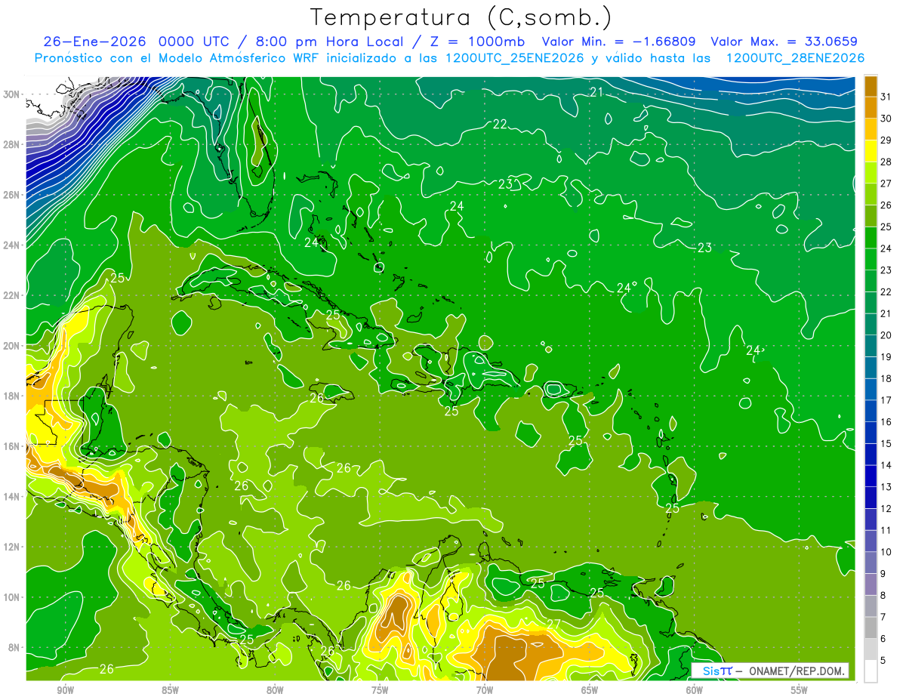Click colorbar scale label "29"
The height and width of the screenshot is (700, 906).
click(x=886, y=140)
